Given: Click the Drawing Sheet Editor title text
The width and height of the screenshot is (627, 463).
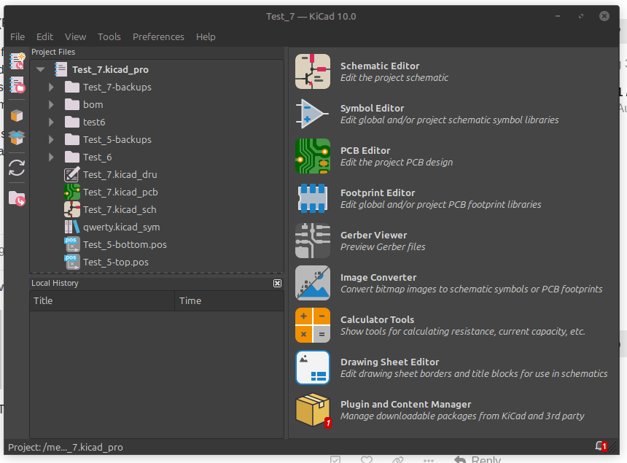Looking at the screenshot, I should point(389,362).
